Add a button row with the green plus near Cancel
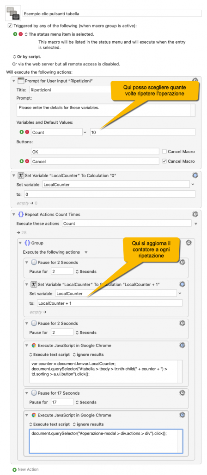Viewport: 207px width, 475px height. coord(22,161)
